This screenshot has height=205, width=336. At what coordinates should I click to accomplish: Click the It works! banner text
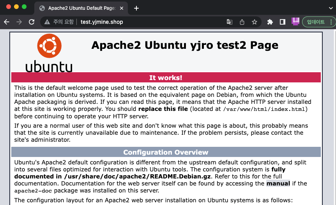coord(166,78)
